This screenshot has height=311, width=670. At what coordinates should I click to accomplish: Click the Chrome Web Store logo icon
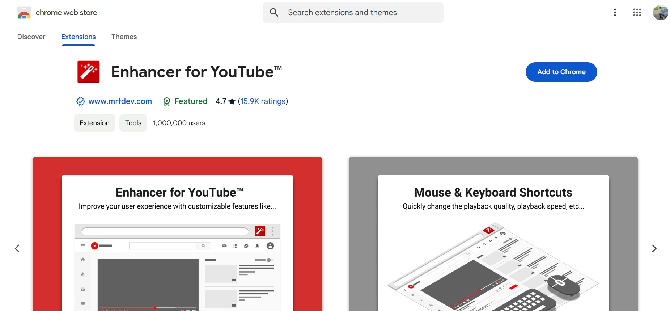tap(24, 13)
